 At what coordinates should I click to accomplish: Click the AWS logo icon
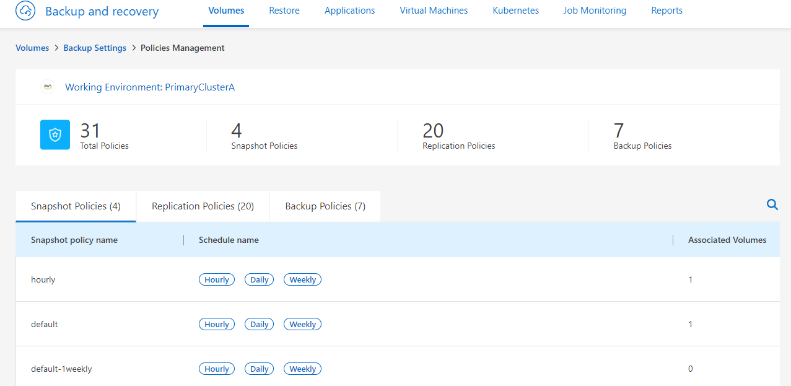(48, 87)
